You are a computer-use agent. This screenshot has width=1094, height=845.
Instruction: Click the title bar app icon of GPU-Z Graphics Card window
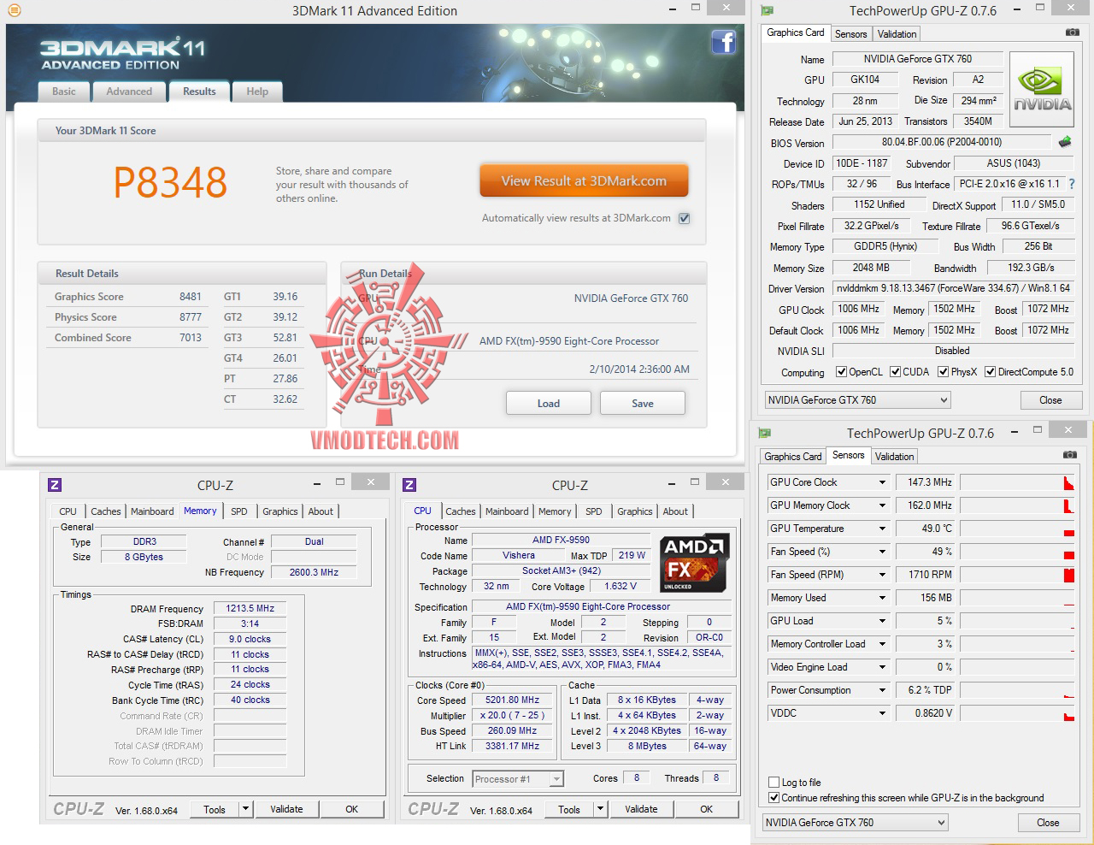click(767, 10)
